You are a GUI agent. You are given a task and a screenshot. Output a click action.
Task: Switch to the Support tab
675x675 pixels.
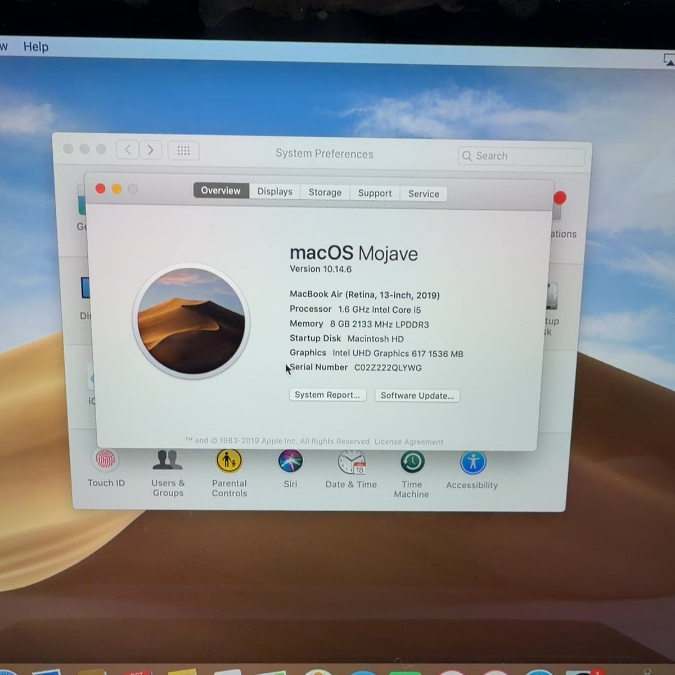(x=375, y=193)
